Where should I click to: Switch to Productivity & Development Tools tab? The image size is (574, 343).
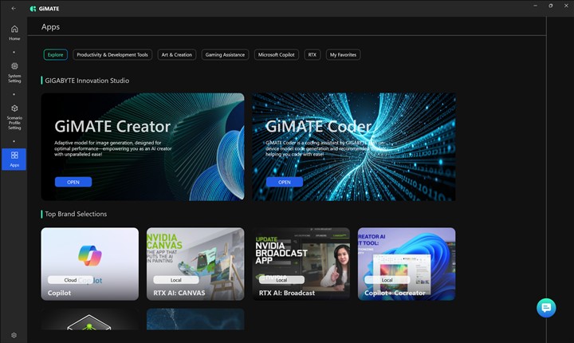112,55
